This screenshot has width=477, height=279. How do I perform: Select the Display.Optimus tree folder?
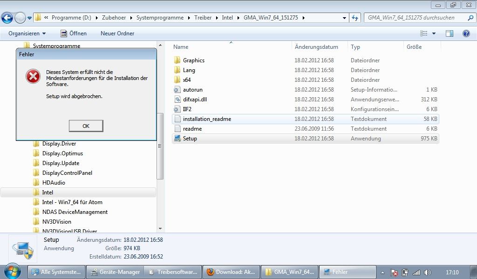pyautogui.click(x=62, y=153)
